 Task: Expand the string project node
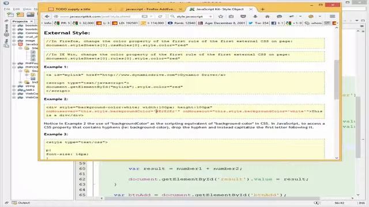pyautogui.click(x=14, y=86)
